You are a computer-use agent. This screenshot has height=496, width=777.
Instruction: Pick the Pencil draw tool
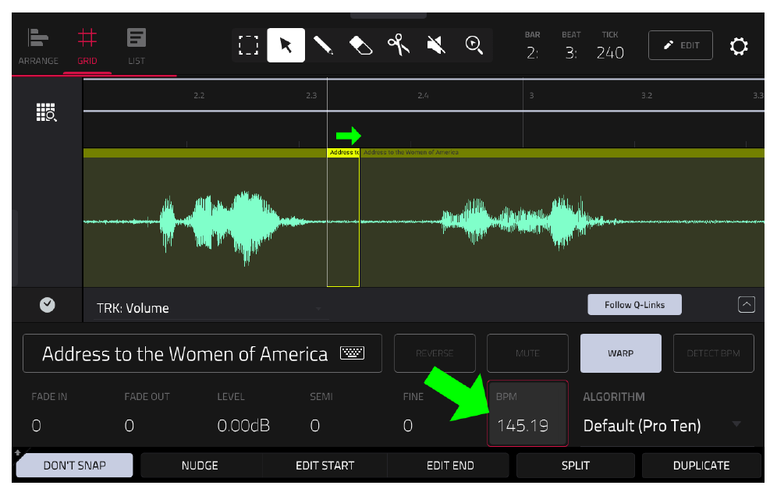pos(323,45)
